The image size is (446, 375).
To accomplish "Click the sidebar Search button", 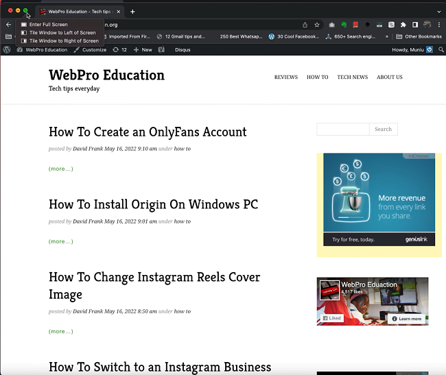I will click(x=384, y=130).
